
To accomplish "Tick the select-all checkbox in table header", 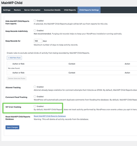I will [9, 64].
